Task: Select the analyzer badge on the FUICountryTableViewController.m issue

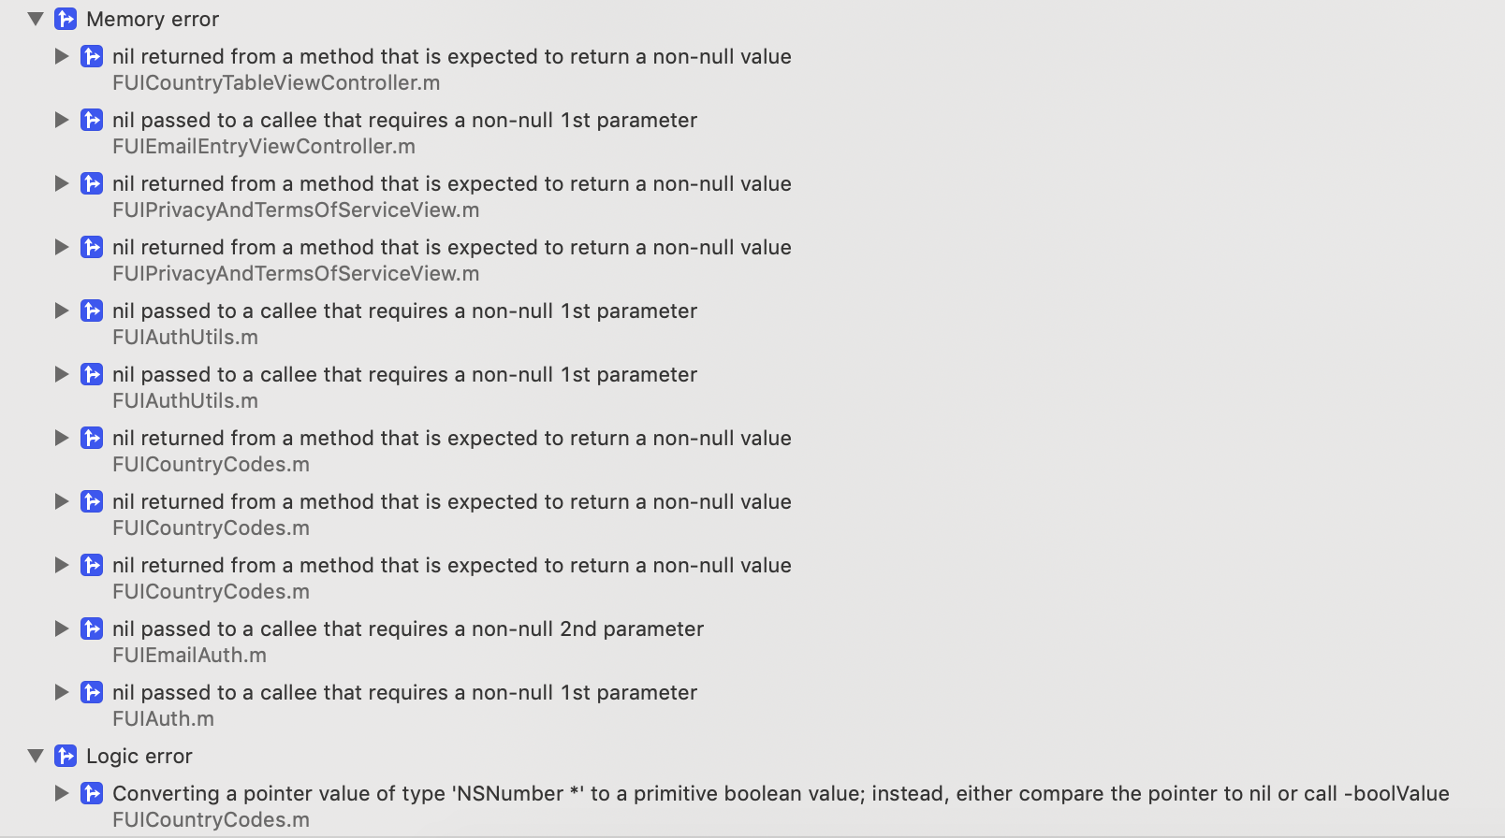Action: 91,56
